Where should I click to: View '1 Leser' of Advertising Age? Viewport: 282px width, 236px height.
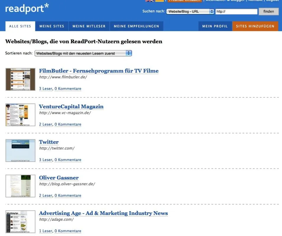click(x=45, y=231)
